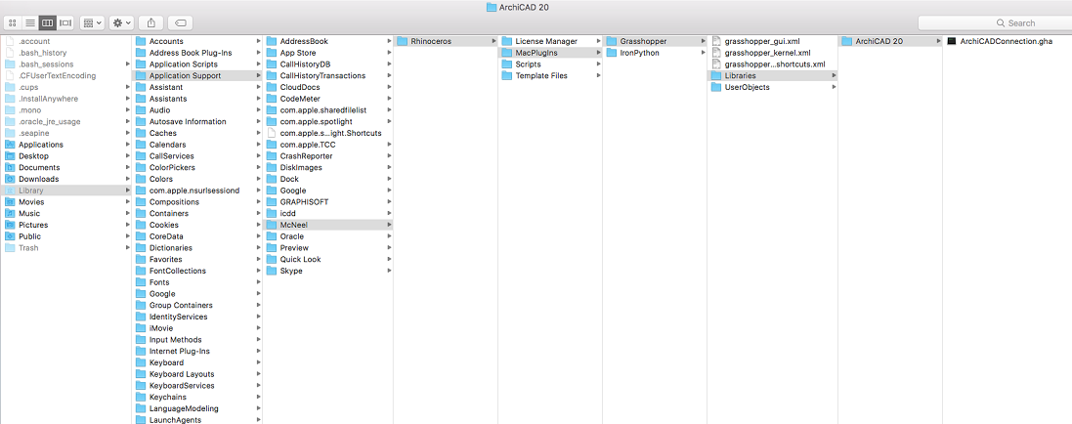The width and height of the screenshot is (1072, 424).
Task: Open the Desktop folder
Action: coord(33,156)
